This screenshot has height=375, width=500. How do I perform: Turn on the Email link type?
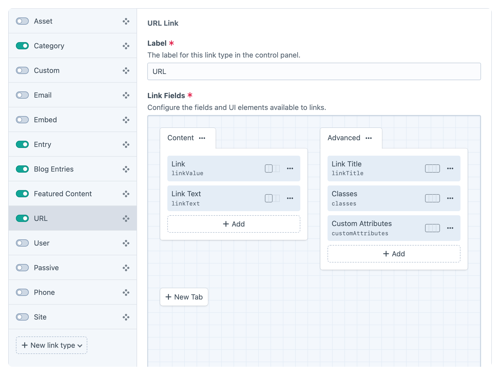point(22,95)
